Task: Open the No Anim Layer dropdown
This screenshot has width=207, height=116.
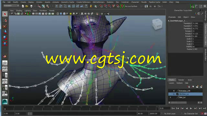Action: (170, 113)
